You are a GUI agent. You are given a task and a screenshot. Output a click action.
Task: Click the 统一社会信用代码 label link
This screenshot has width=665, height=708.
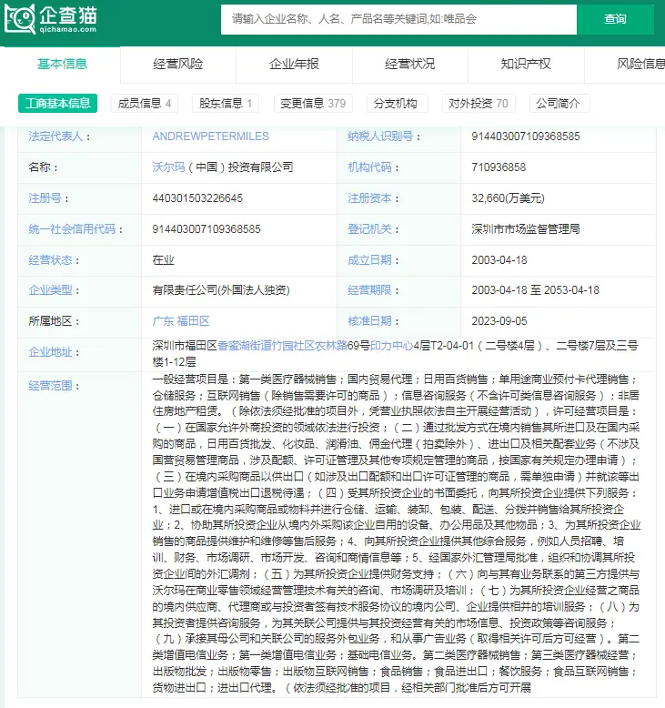click(x=72, y=229)
